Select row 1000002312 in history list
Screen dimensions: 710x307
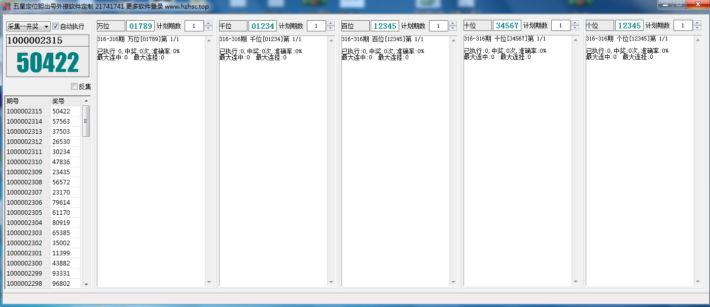[43, 141]
